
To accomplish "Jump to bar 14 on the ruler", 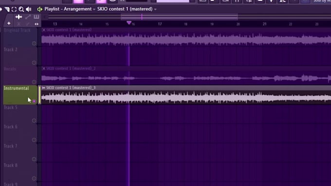I will click(x=81, y=24).
